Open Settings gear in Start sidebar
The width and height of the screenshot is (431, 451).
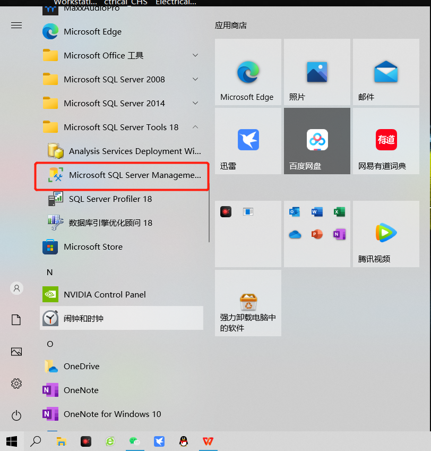point(16,384)
